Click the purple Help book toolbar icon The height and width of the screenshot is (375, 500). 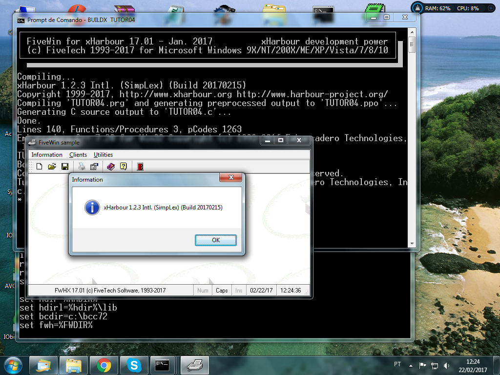111,167
